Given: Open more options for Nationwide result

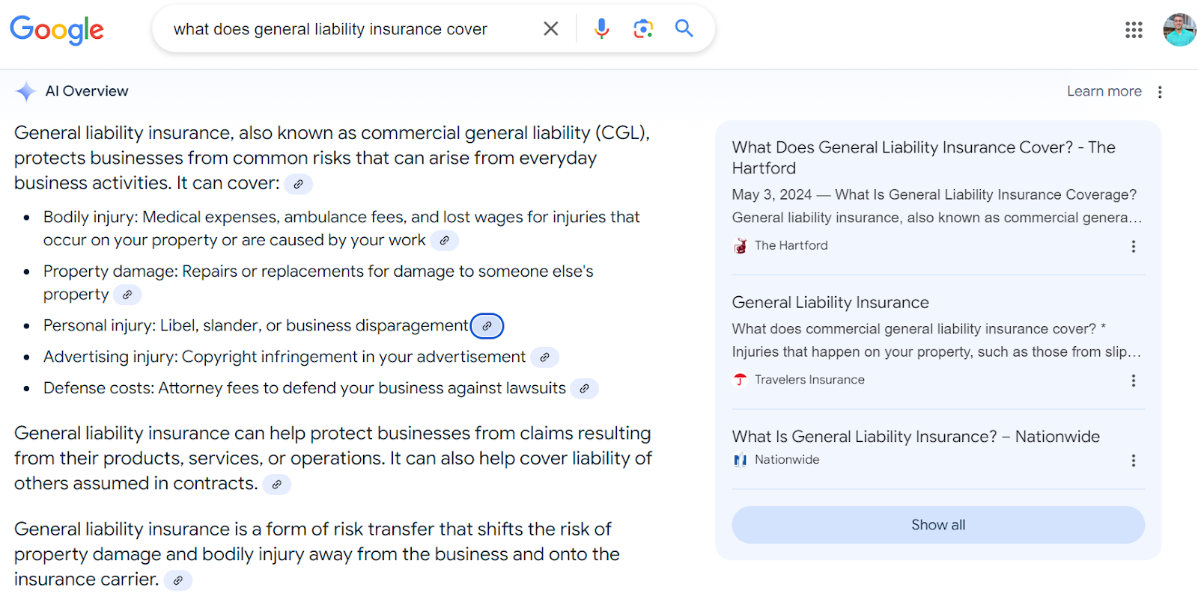Looking at the screenshot, I should click(x=1134, y=461).
